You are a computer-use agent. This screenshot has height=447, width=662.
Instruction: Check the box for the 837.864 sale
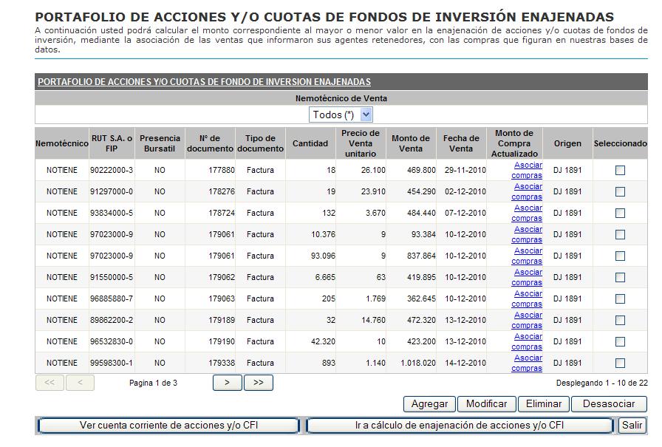(620, 256)
